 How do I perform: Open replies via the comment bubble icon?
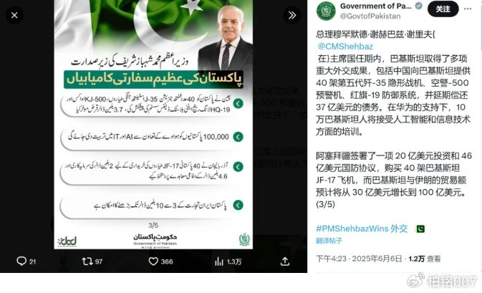point(21,261)
